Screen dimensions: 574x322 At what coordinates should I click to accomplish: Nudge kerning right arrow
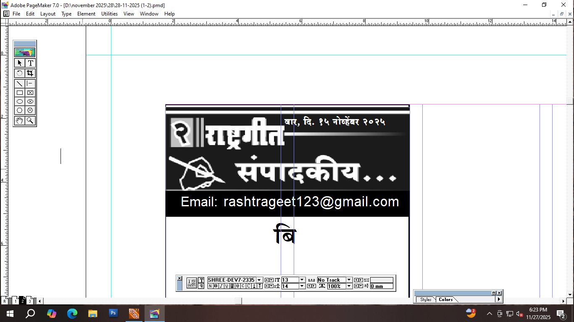coord(361,280)
